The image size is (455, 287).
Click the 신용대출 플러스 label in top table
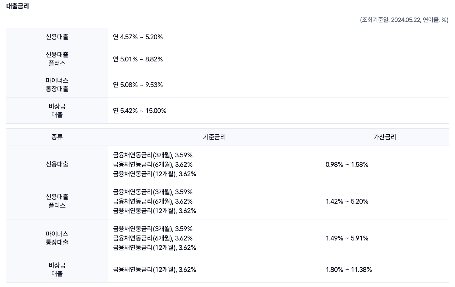[x=57, y=59]
